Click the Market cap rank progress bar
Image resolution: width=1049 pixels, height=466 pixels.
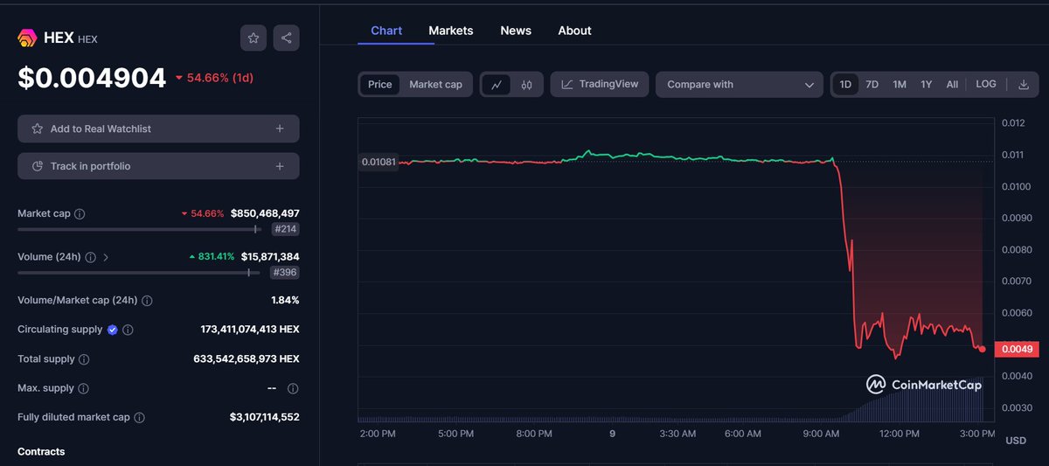(140, 229)
